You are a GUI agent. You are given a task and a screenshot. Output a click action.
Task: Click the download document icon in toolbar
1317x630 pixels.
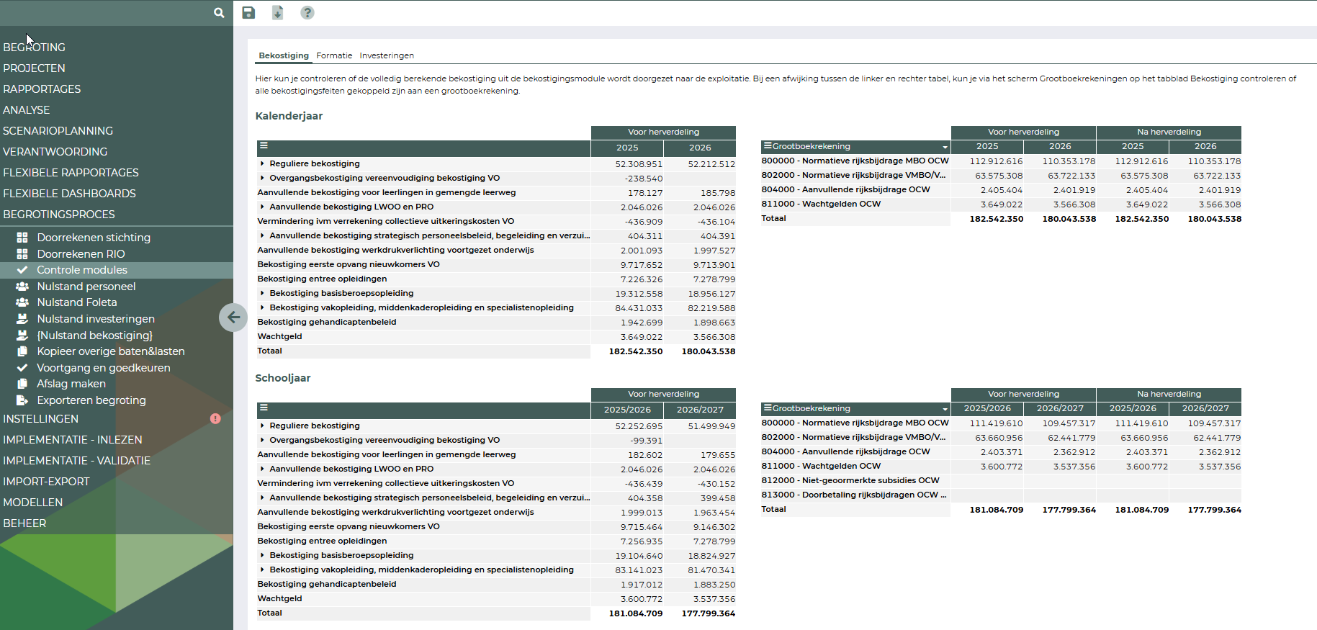[278, 12]
